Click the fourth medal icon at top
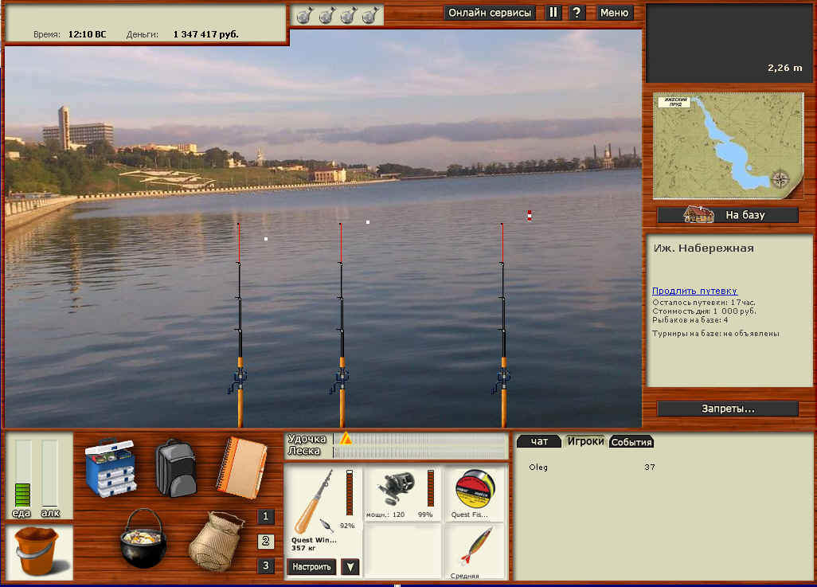 click(x=370, y=16)
